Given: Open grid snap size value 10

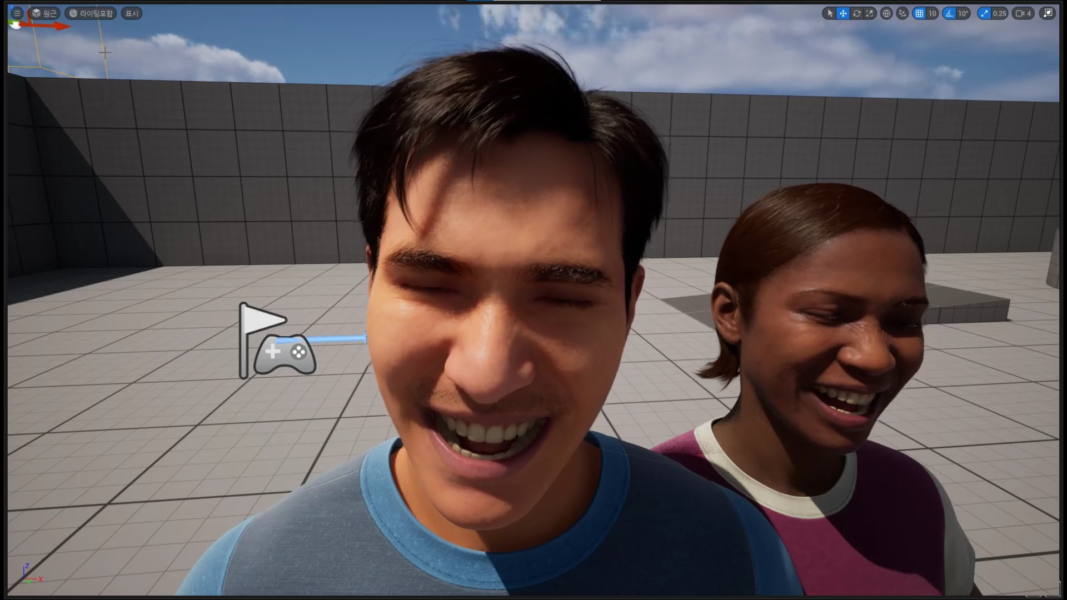Looking at the screenshot, I should click(x=932, y=13).
